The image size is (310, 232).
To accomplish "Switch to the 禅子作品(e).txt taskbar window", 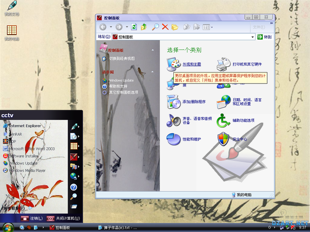I will click(118, 228).
